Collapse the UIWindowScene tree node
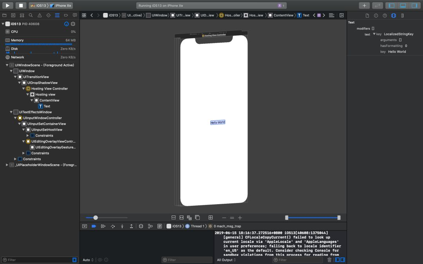The image size is (423, 264). (x=7, y=65)
